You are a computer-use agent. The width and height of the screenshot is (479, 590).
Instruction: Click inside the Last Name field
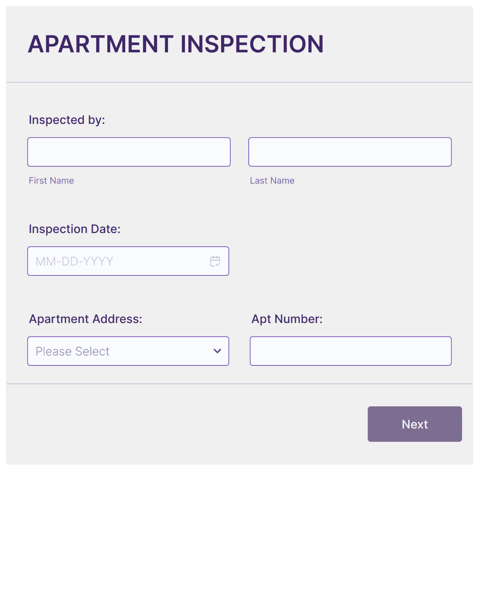(350, 152)
